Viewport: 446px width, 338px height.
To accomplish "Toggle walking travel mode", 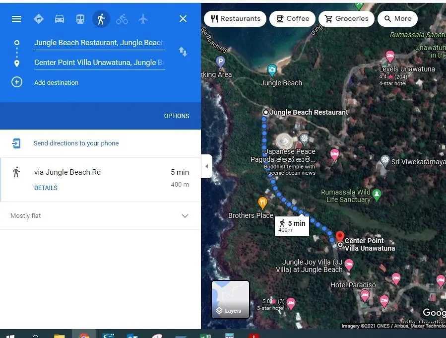I will (101, 19).
